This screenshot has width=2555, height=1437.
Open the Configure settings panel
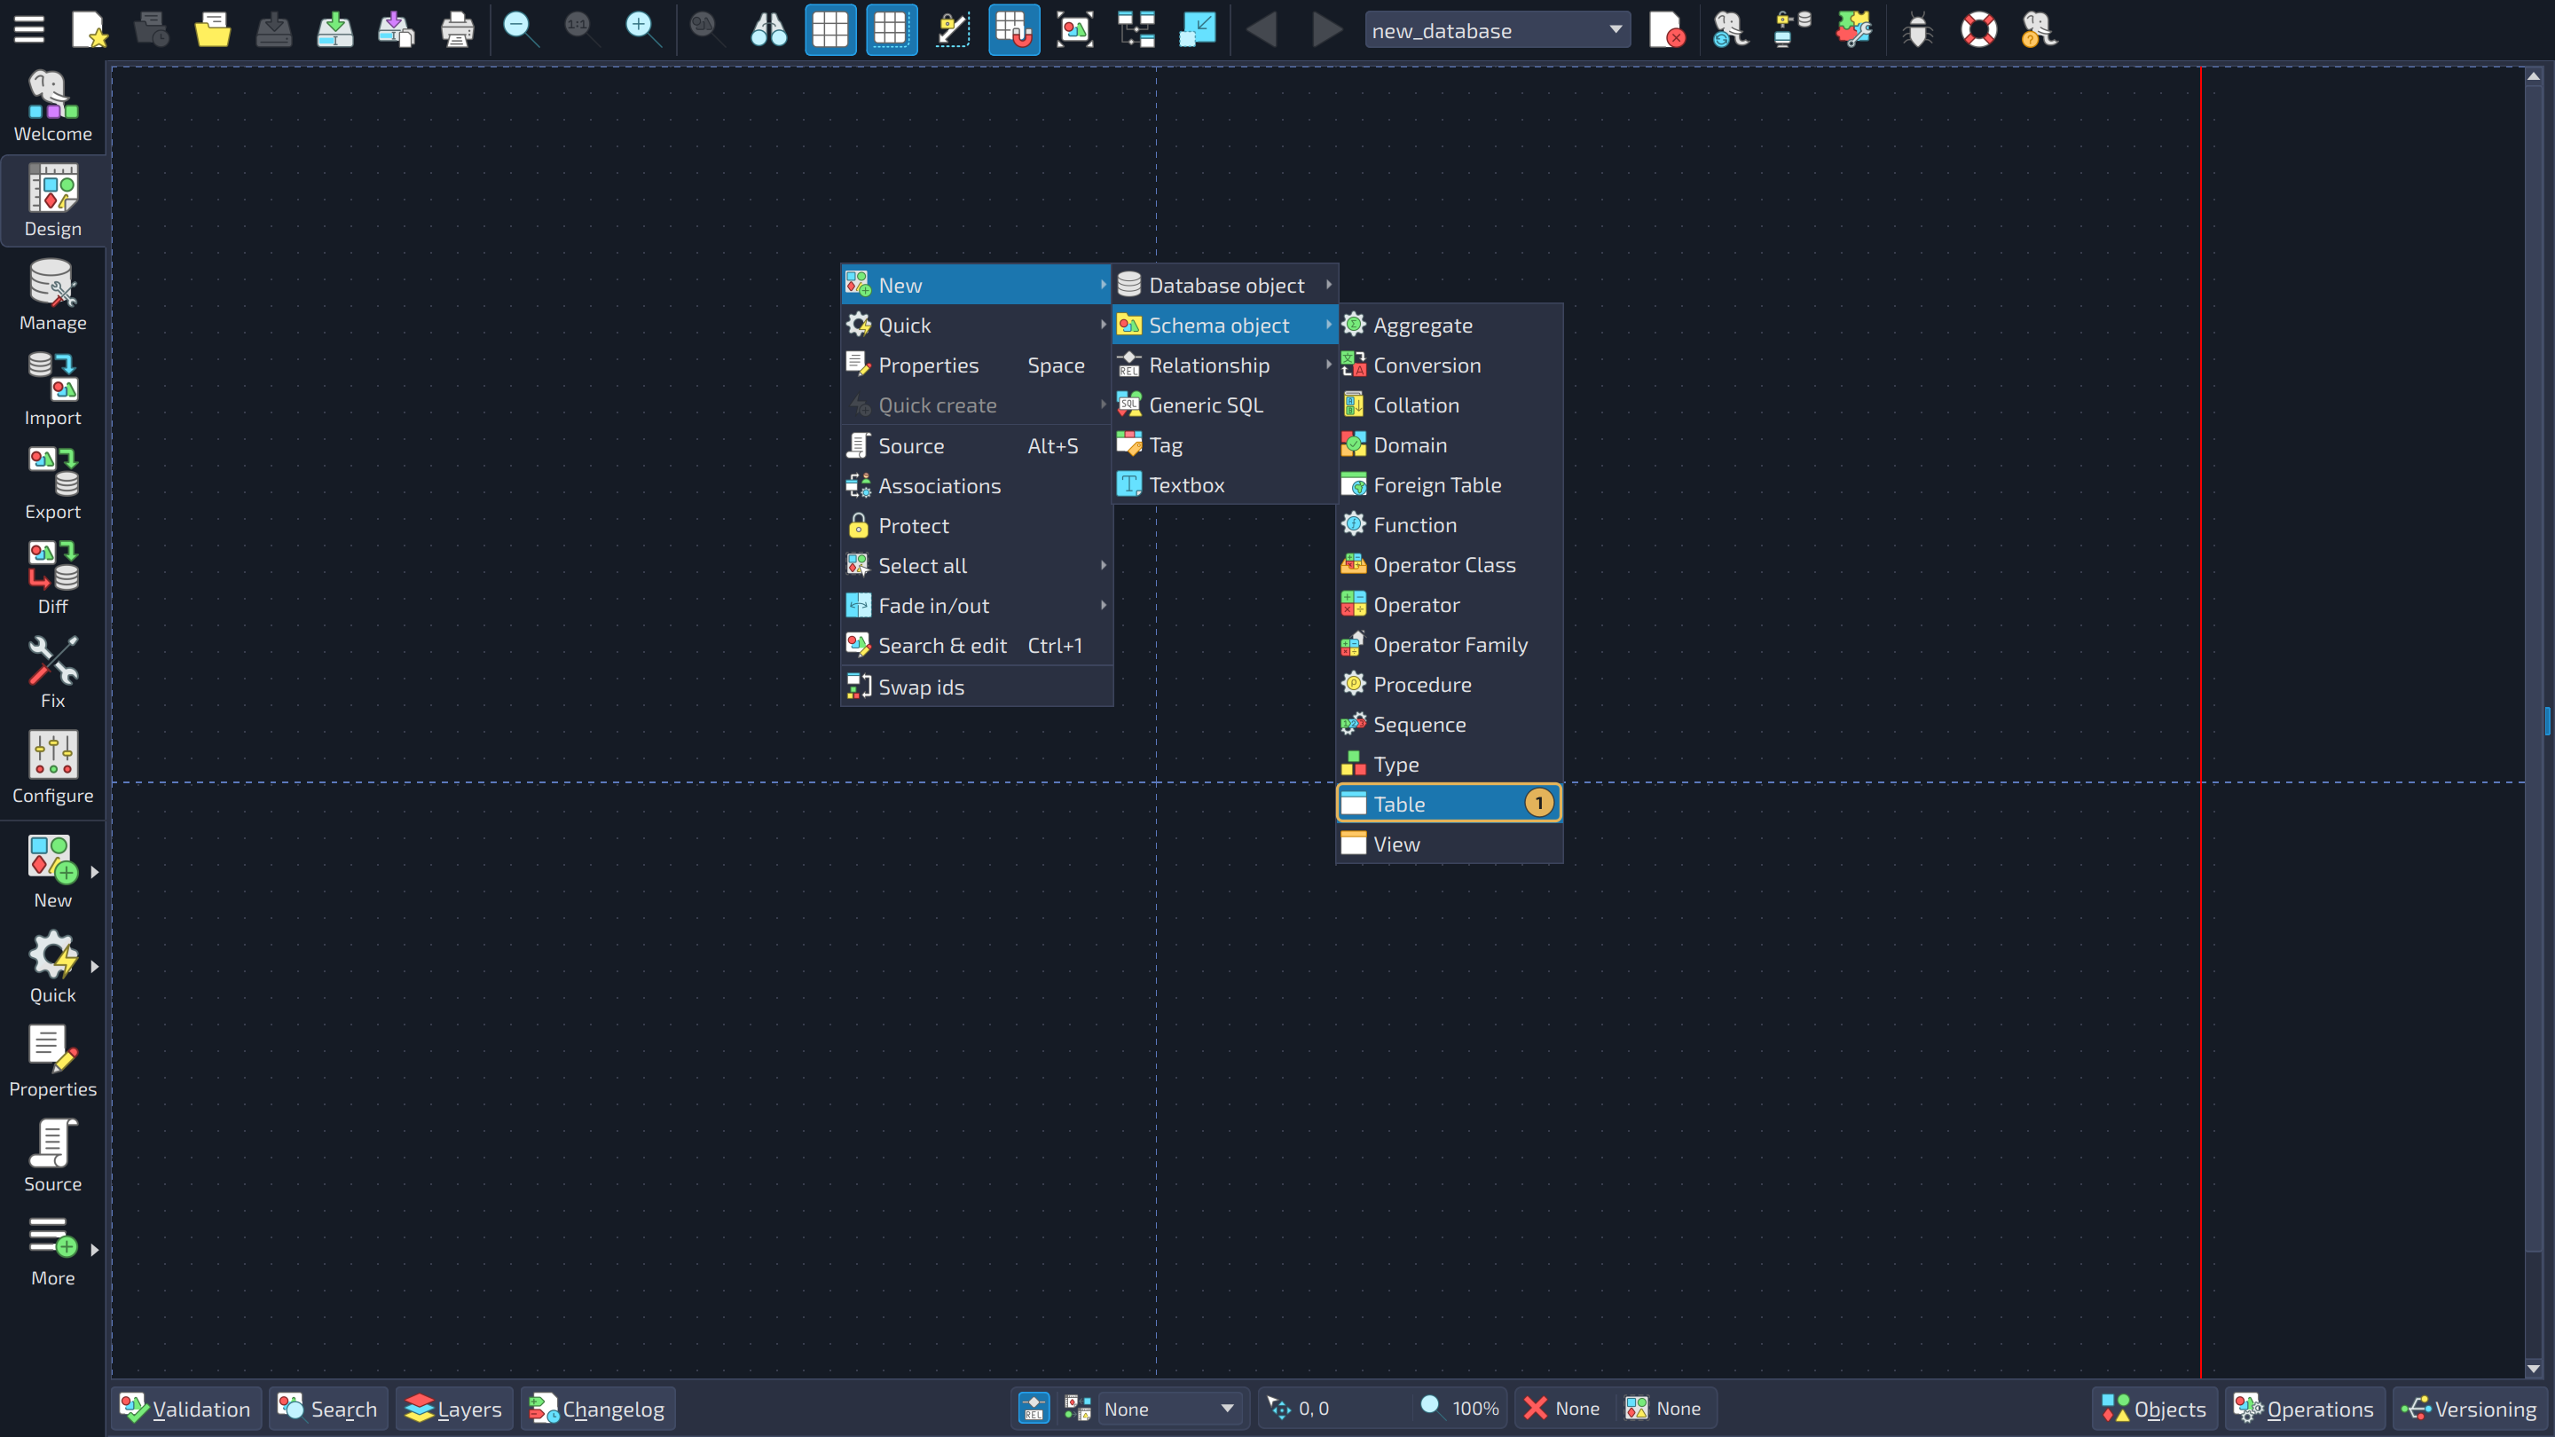click(x=52, y=766)
